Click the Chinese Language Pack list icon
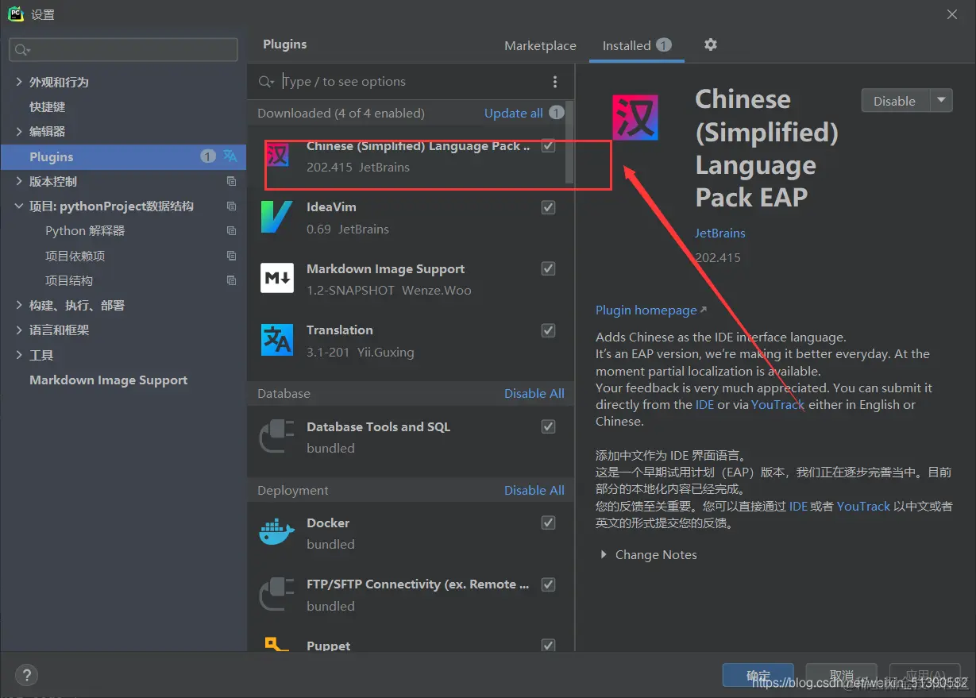 click(277, 154)
